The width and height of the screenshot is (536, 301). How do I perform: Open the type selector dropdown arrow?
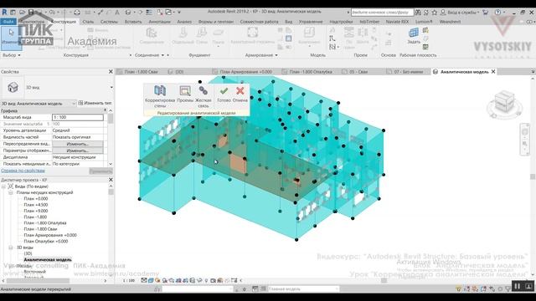pos(111,87)
